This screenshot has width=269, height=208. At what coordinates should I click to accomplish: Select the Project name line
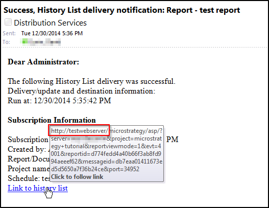point(29,169)
